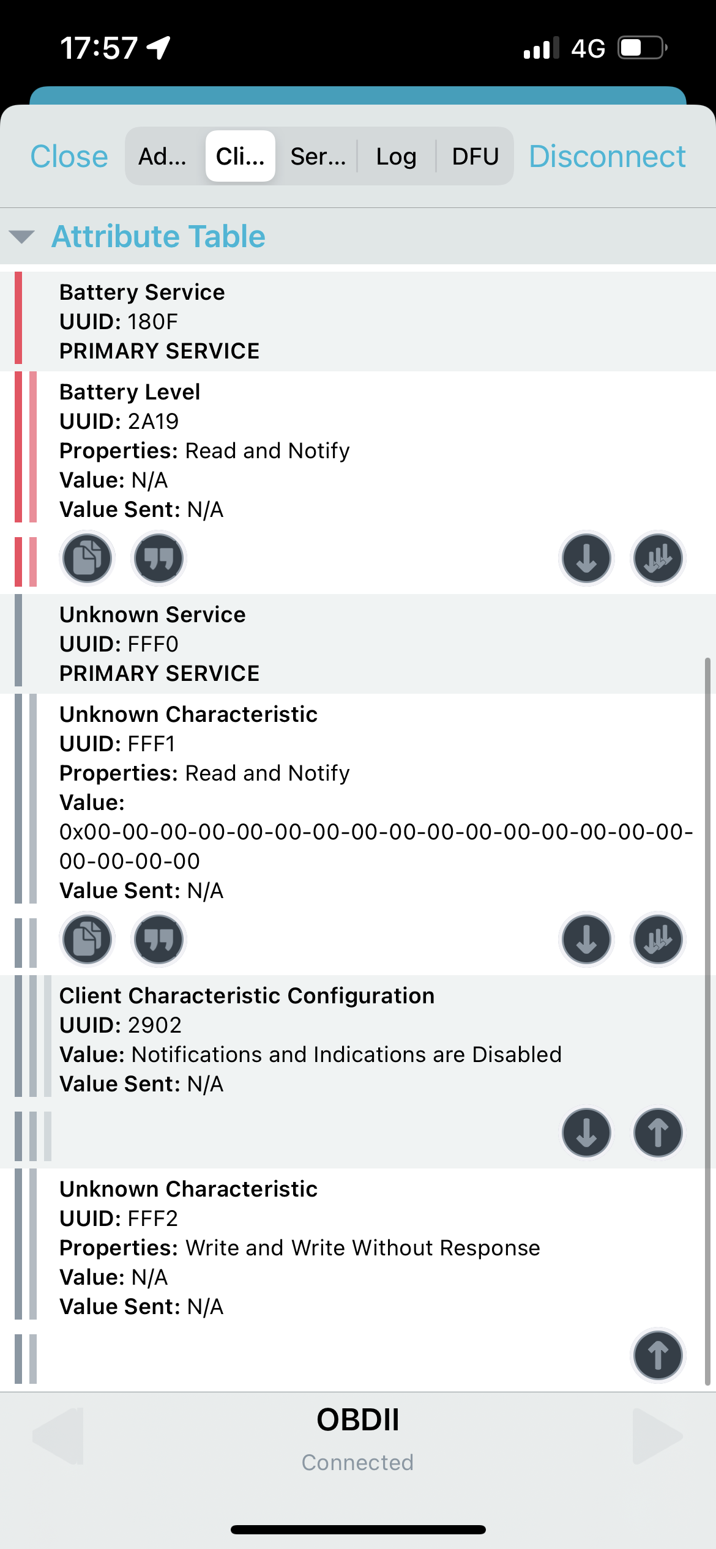Screen dimensions: 716x1549
Task: Tap the Close button
Action: [69, 156]
